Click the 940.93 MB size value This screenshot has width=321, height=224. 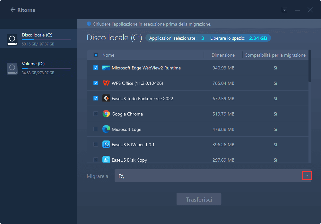pos(223,68)
